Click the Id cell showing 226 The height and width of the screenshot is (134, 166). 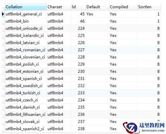[x=78, y=43]
